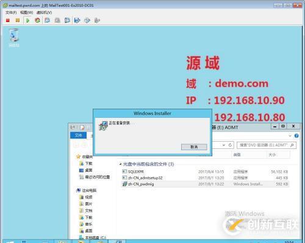Click the search DVD drive (E:) ADMT field
Screen dimensions: 305x243
point(267,145)
